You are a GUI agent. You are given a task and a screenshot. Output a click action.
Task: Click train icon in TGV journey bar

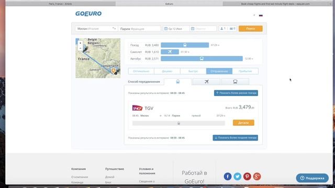pyautogui.click(x=178, y=123)
